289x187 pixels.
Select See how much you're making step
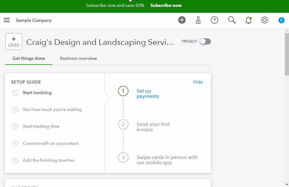click(52, 109)
